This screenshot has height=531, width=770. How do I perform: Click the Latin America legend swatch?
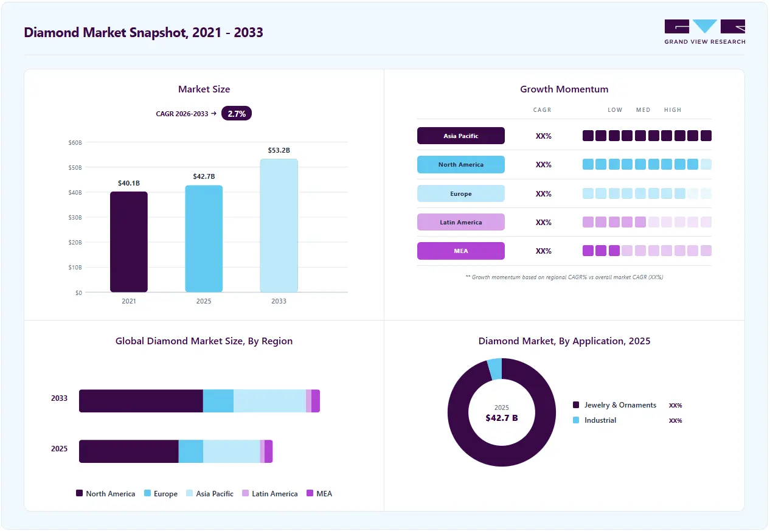pos(246,493)
